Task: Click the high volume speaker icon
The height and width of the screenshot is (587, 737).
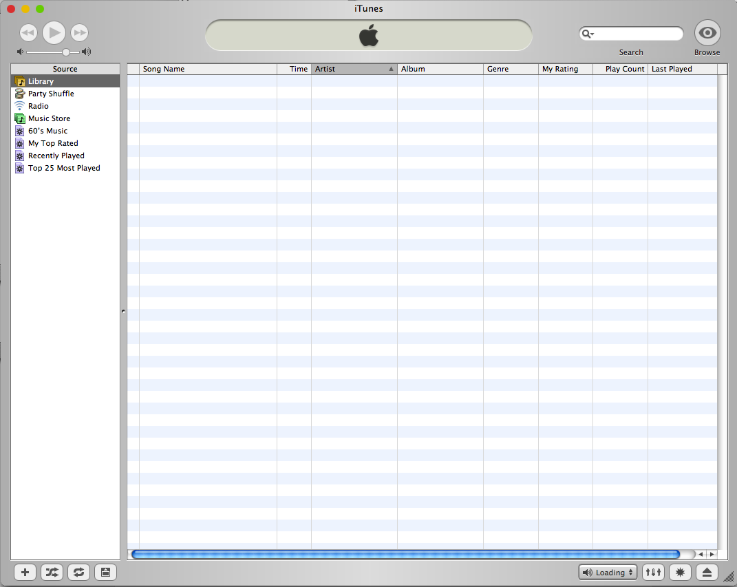Action: tap(87, 52)
